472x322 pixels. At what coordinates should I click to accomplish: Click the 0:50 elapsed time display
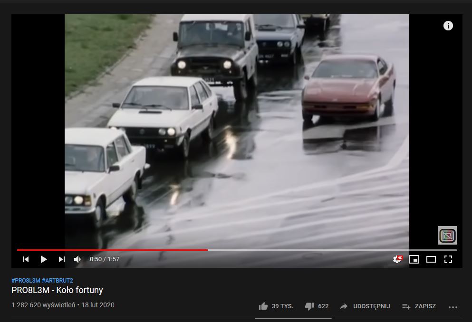[x=96, y=259]
